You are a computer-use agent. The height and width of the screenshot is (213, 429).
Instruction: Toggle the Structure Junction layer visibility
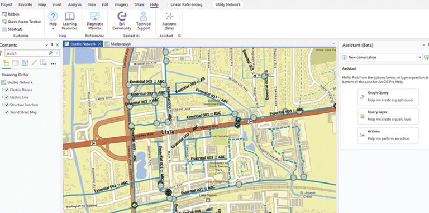[7, 105]
